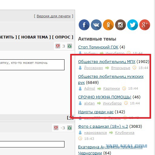
Task: Click user icon beside Admol
Action: pyautogui.click(x=80, y=88)
